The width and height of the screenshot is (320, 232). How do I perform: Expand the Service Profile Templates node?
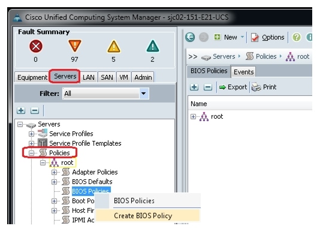click(x=31, y=143)
